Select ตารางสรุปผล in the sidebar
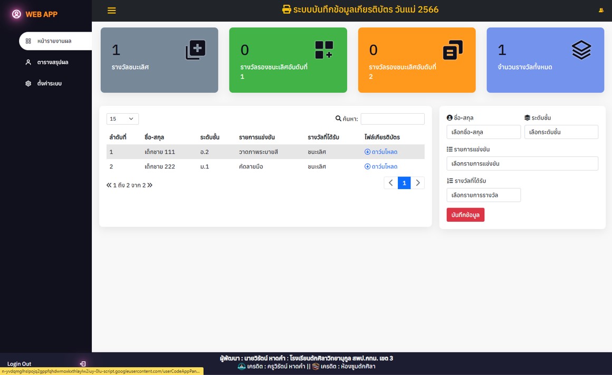The width and height of the screenshot is (612, 375). [52, 62]
